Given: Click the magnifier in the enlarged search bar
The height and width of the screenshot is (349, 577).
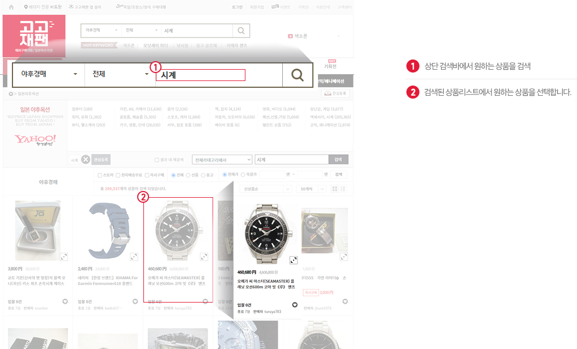Looking at the screenshot, I should click(298, 75).
